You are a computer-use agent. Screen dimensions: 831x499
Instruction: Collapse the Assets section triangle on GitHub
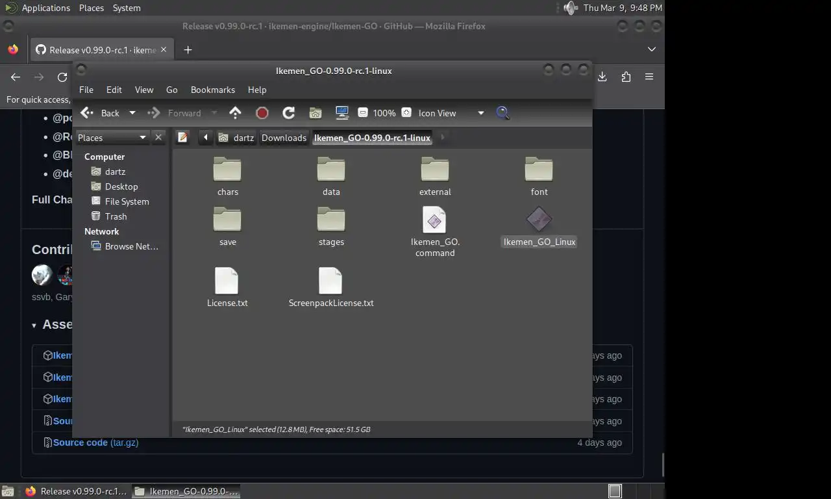(x=34, y=326)
